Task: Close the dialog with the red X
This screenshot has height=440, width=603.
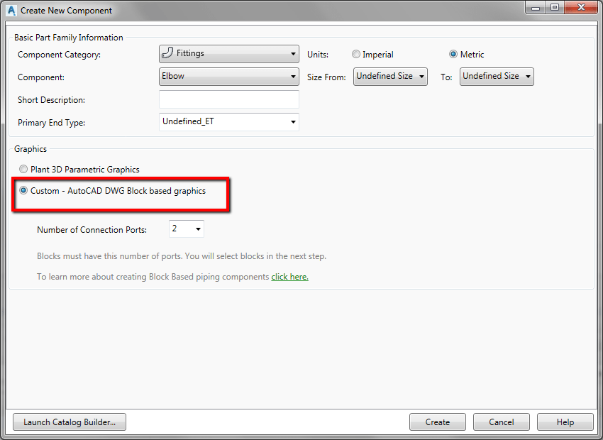Action: (x=581, y=8)
